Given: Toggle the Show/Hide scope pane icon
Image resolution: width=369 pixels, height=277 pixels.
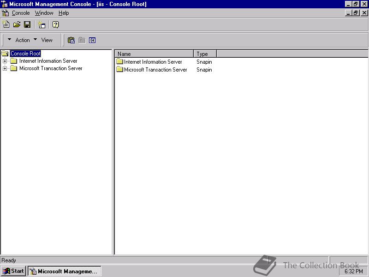Looking at the screenshot, I should click(x=92, y=40).
